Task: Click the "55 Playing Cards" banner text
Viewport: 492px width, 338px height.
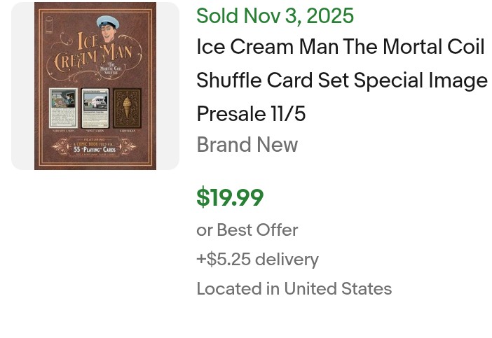Action: tap(95, 149)
